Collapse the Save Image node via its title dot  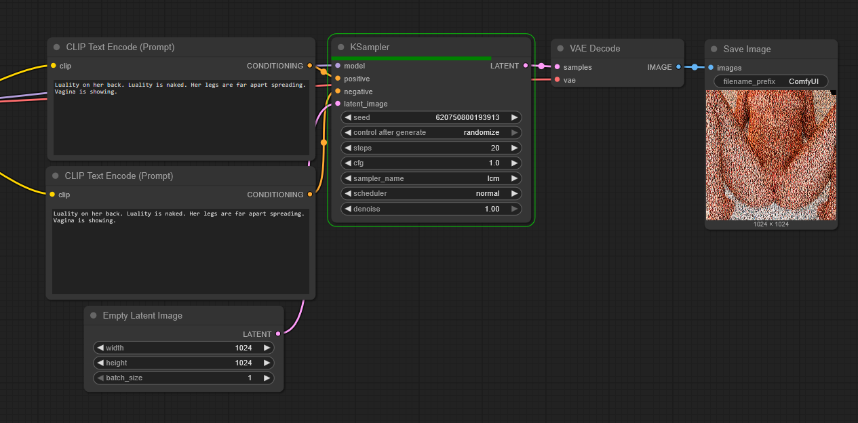(x=714, y=49)
